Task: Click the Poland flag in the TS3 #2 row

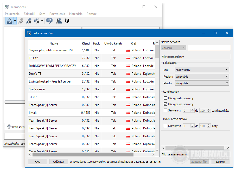Action: pyautogui.click(x=128, y=58)
